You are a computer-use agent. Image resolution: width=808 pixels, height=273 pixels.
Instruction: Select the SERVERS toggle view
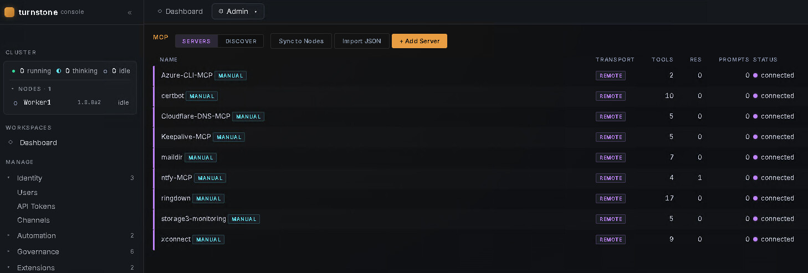[x=197, y=41]
